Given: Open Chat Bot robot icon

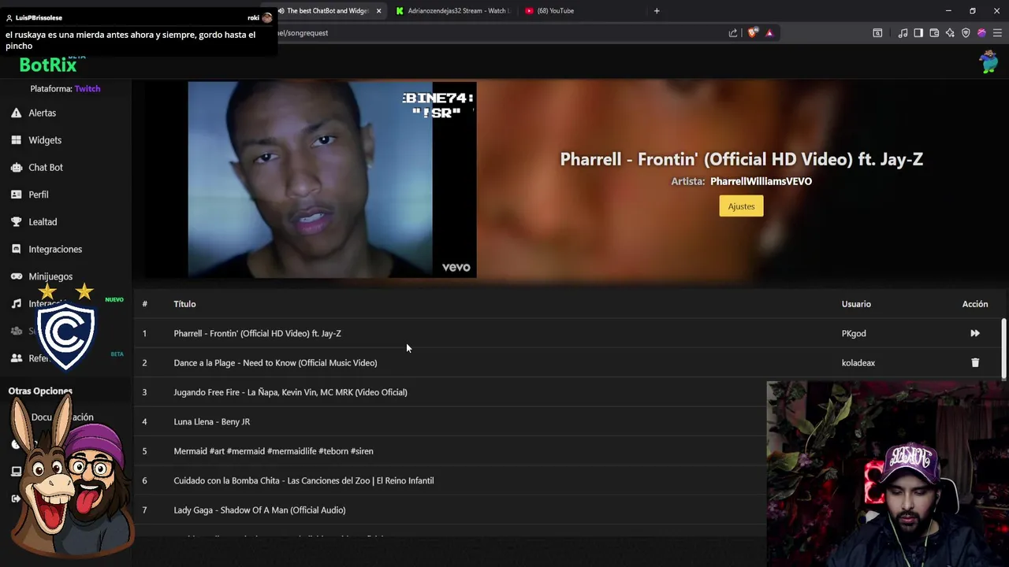Looking at the screenshot, I should tap(16, 168).
